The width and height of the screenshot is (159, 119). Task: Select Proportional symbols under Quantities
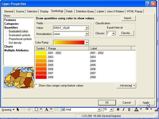click(20, 39)
